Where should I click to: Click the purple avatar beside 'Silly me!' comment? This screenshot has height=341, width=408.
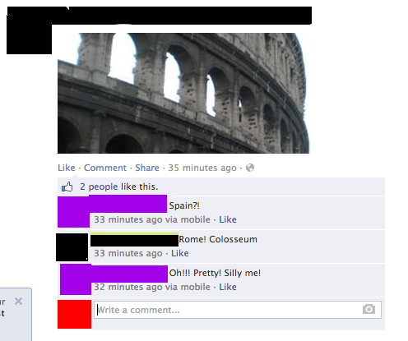tap(76, 279)
